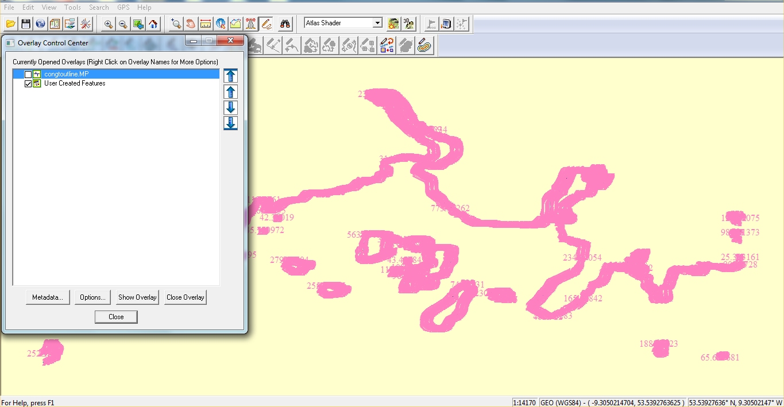Move the selected overlay down one position
Viewport: 784px width, 407px height.
pyautogui.click(x=230, y=107)
